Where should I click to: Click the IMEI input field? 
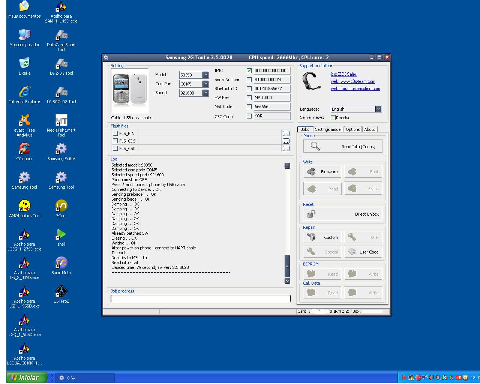coord(272,70)
